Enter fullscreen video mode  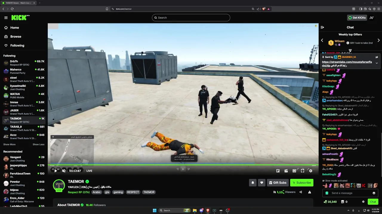302,171
